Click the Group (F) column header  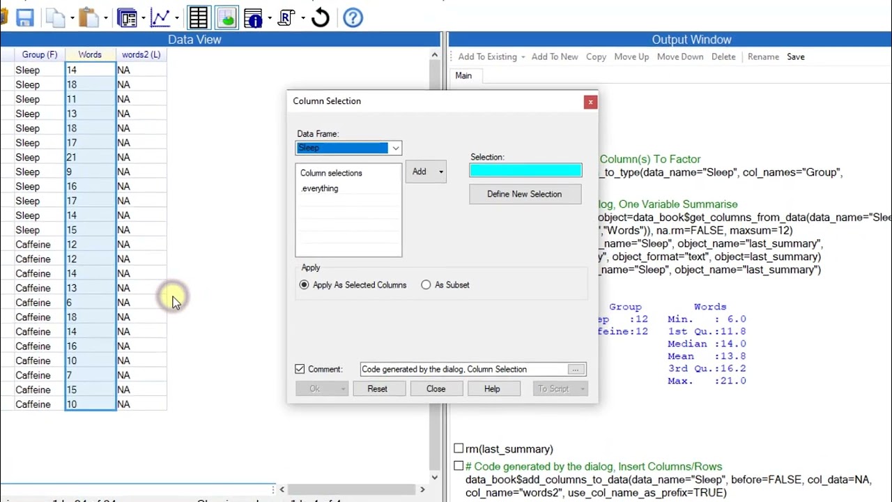(40, 54)
